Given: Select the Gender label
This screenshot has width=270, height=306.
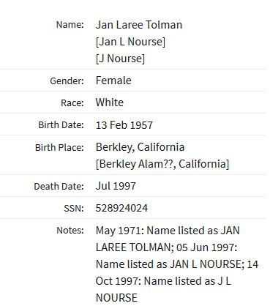Looking at the screenshot, I should (x=67, y=81).
